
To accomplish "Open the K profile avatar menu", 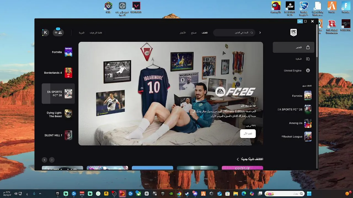I will (46, 32).
